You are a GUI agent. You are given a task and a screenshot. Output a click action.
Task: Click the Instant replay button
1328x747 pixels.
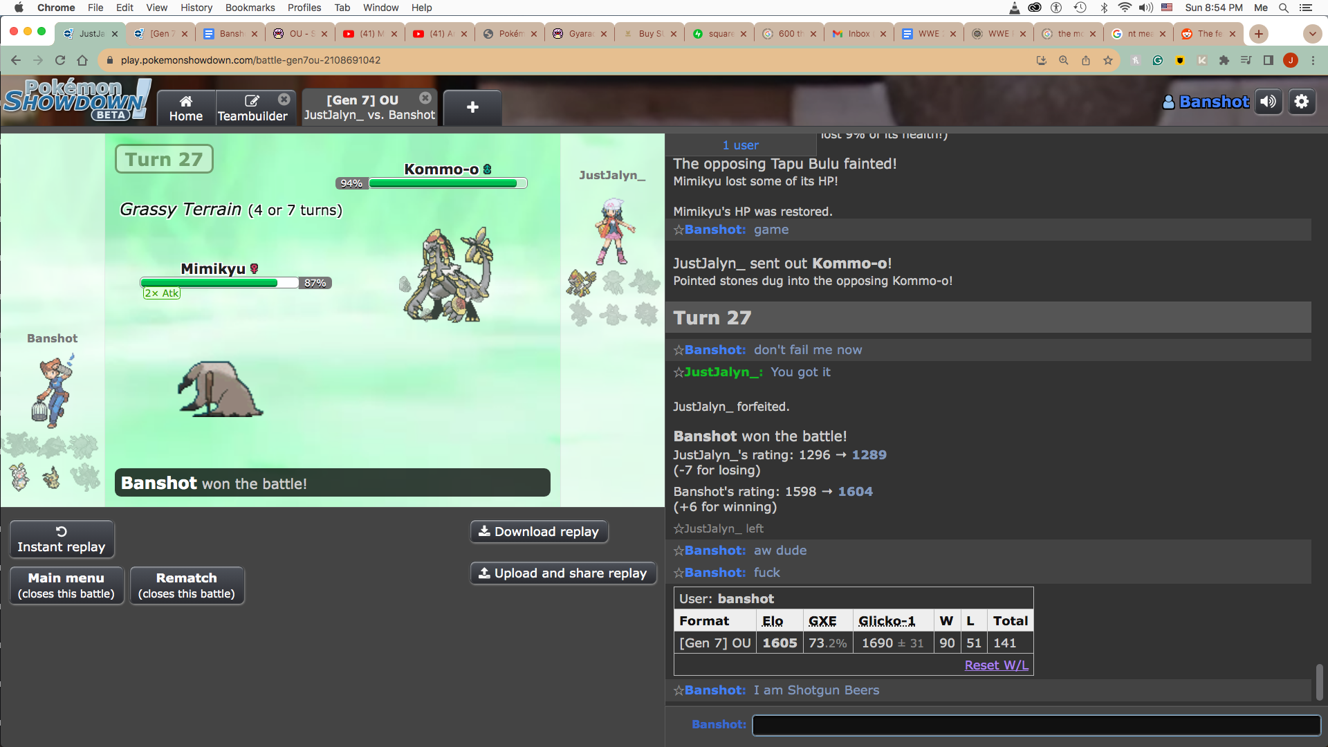(x=62, y=539)
